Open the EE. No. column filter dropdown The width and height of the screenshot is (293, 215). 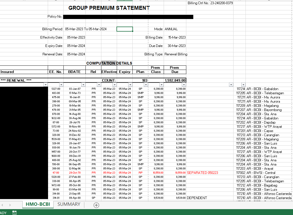point(61,85)
